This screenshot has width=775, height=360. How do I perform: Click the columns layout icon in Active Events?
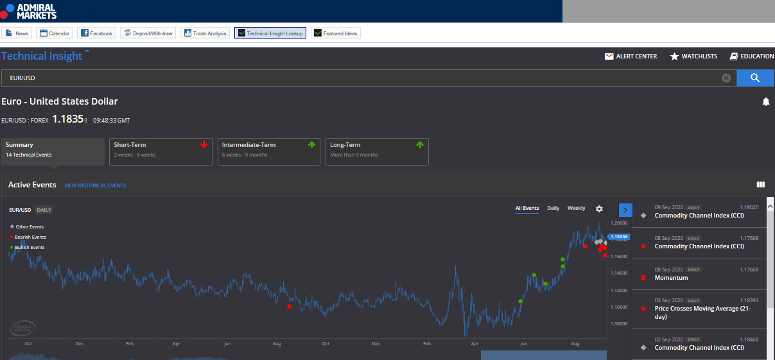coord(761,185)
